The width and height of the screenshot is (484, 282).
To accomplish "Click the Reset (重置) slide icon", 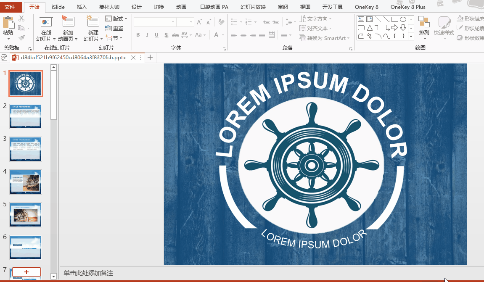I will (114, 28).
